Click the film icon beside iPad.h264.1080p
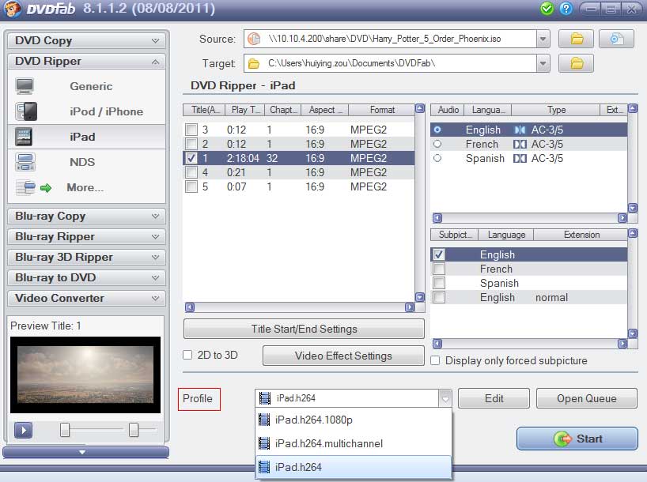 click(264, 420)
